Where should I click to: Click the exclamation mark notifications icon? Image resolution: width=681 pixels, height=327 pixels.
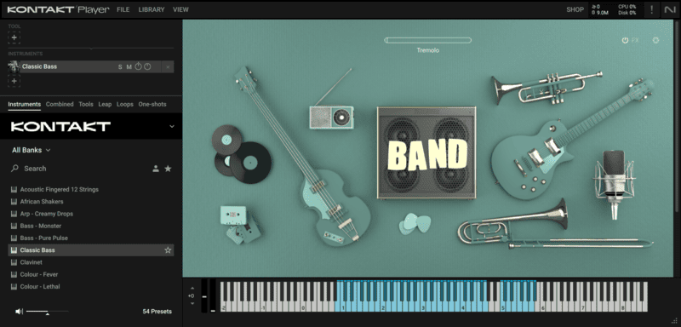pos(651,9)
